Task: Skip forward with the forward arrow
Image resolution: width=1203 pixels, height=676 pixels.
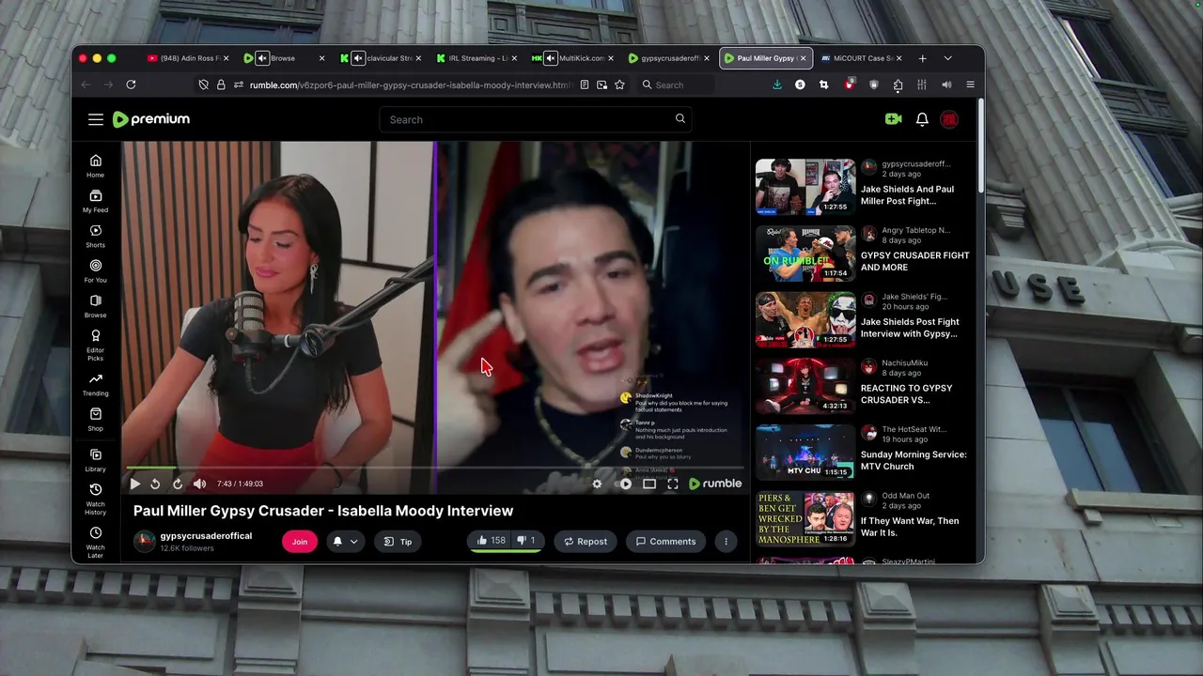Action: [x=177, y=484]
